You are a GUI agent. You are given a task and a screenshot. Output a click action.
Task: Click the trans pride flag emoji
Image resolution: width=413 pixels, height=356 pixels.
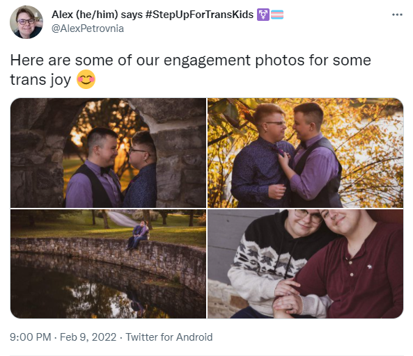[x=277, y=15]
